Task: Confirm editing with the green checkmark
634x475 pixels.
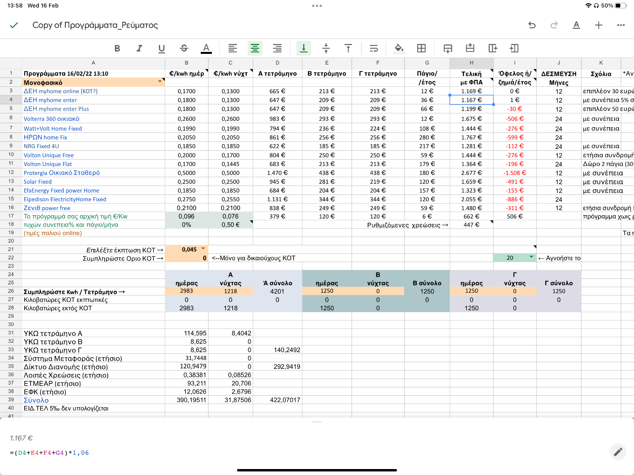Action: coord(14,25)
